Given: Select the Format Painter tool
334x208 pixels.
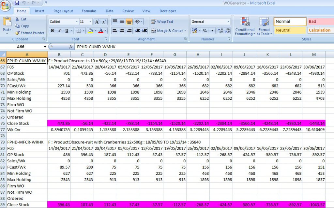Looking at the screenshot, I should [30, 33].
